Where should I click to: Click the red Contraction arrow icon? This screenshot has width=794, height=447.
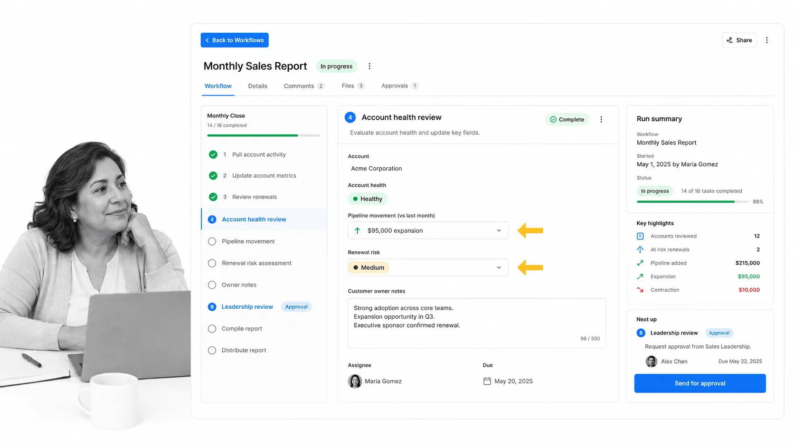tap(640, 290)
